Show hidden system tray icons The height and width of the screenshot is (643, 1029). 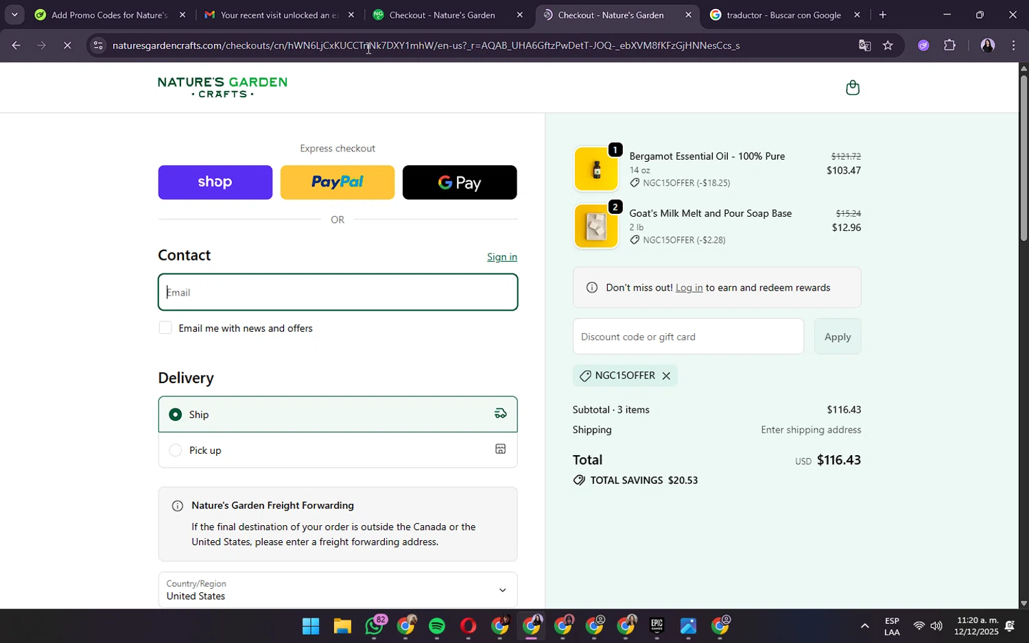[x=864, y=626]
